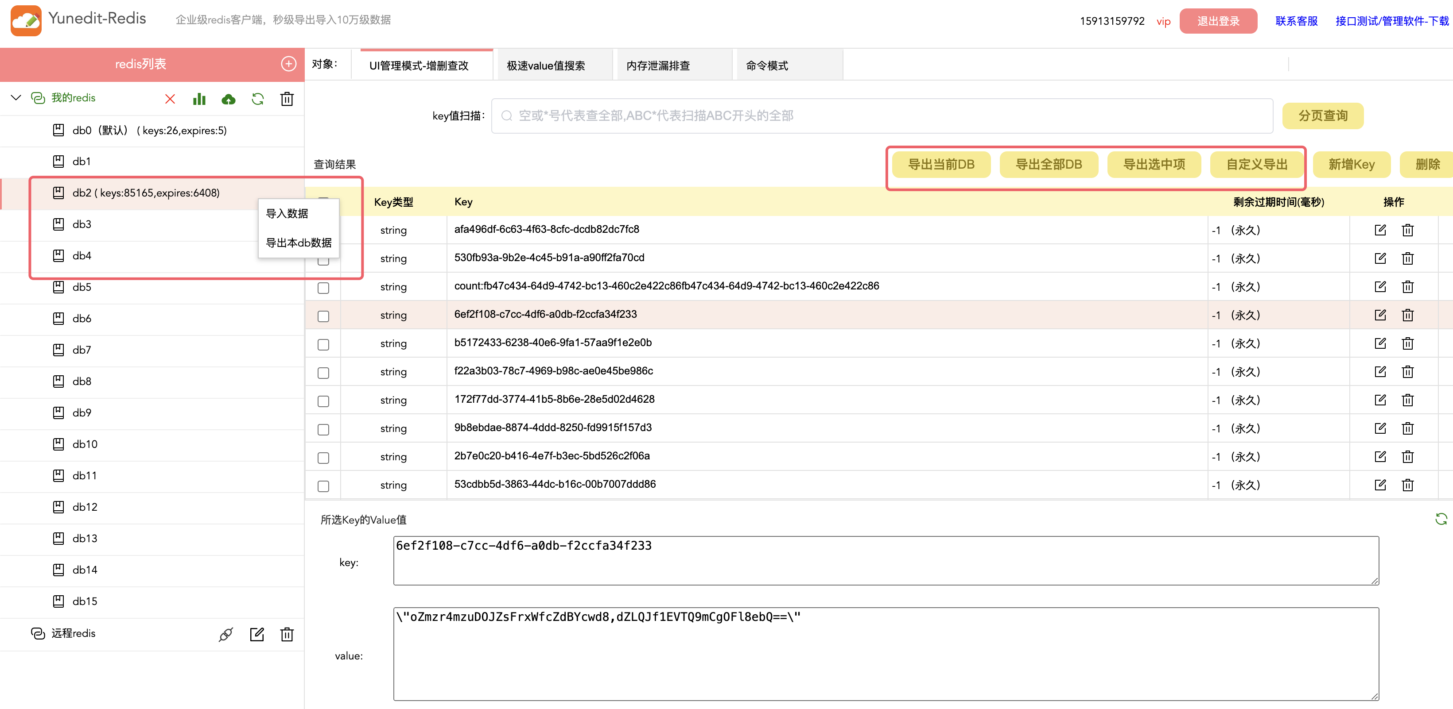Click the connect plug icon for 远程redis
1453x709 pixels.
click(x=225, y=635)
